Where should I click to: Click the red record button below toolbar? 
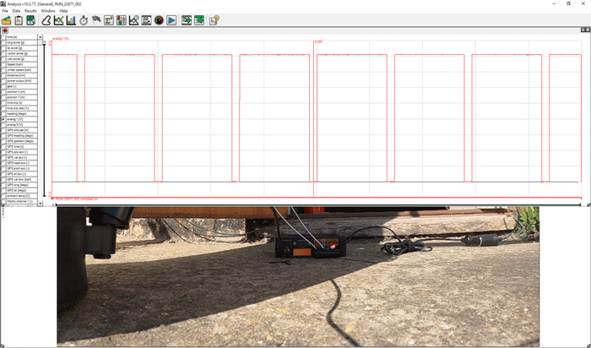[4, 30]
